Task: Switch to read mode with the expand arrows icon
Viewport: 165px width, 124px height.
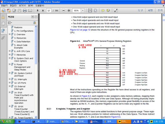Action: [x=116, y=10]
